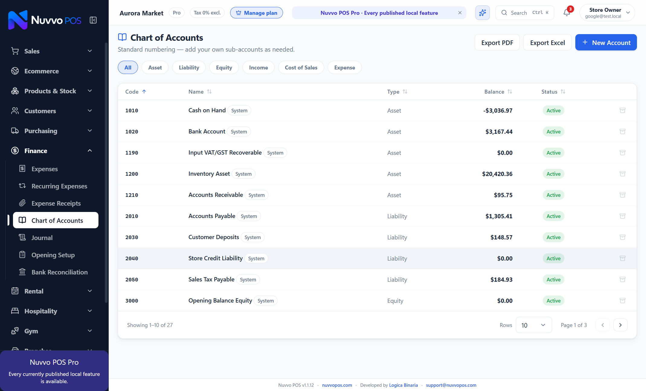Filter accounts by Asset
Viewport: 646px width, 391px height.
tap(155, 67)
